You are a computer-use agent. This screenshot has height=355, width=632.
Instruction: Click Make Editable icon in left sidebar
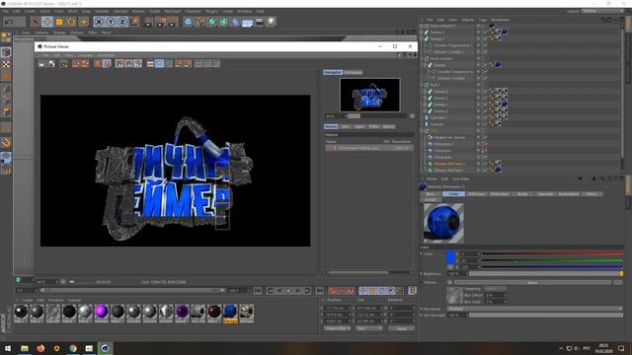pyautogui.click(x=6, y=37)
